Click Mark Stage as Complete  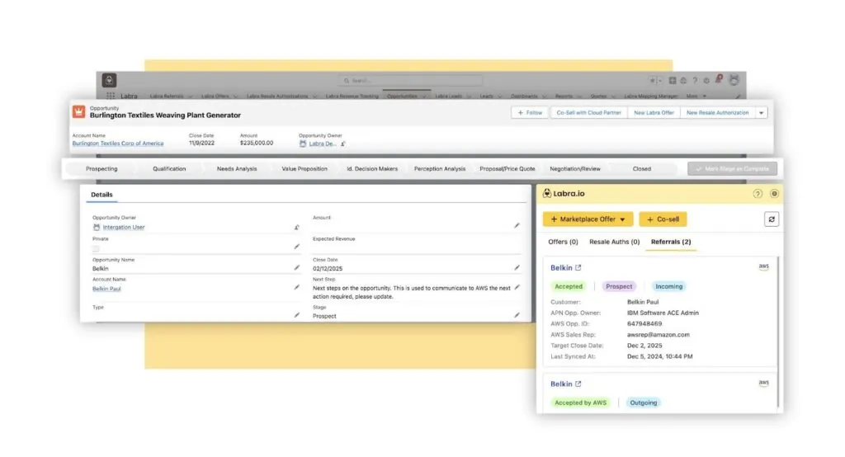point(733,168)
